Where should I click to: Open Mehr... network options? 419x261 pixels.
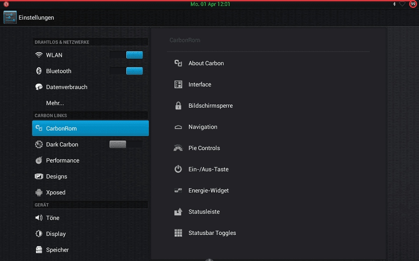pos(90,103)
